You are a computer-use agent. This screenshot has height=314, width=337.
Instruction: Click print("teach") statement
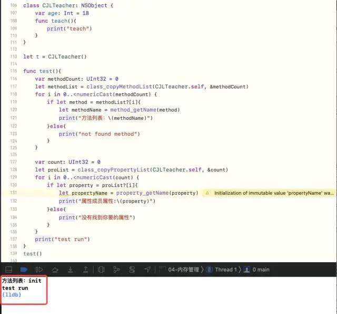click(69, 28)
